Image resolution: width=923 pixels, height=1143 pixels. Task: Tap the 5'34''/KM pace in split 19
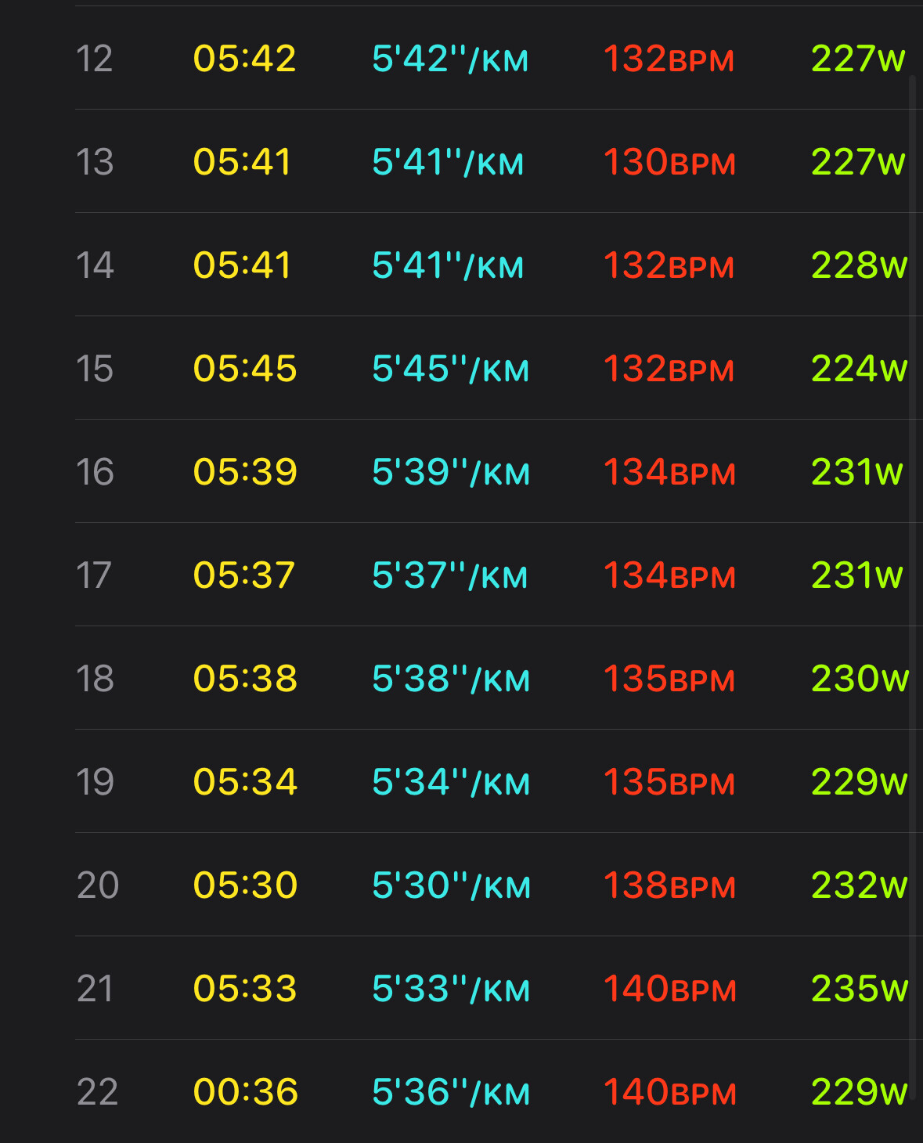click(x=451, y=782)
